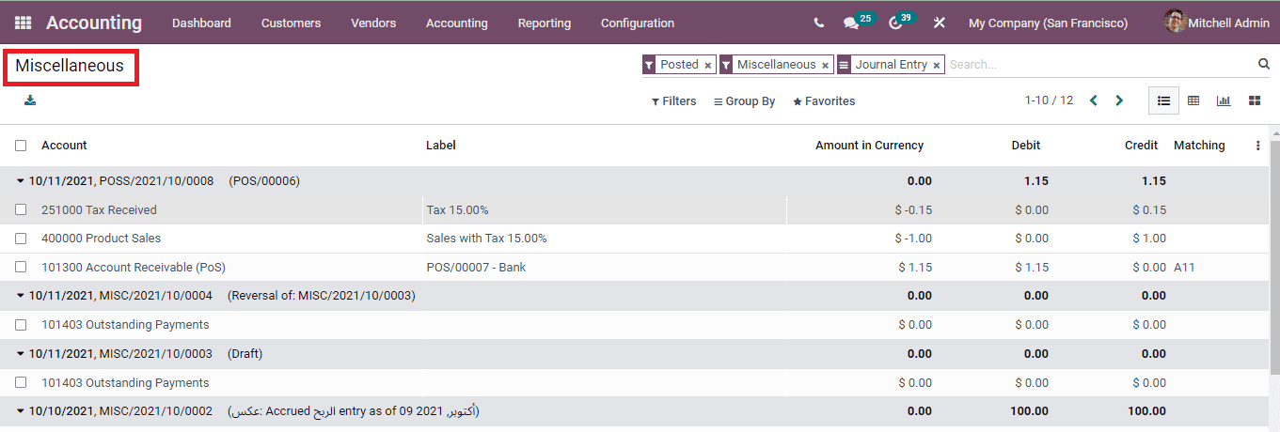1280x432 pixels.
Task: Check the 101300 Account Receivable (PoS) row
Action: click(x=21, y=267)
